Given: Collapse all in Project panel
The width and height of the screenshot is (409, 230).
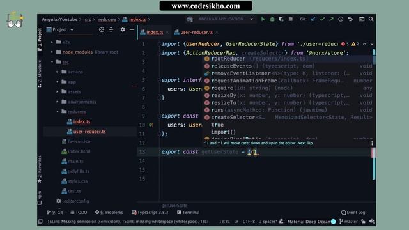Looking at the screenshot, I should [x=111, y=30].
